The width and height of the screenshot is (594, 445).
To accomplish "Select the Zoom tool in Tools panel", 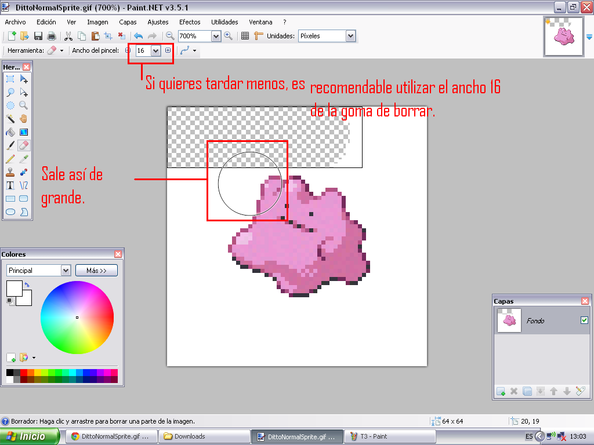I will pyautogui.click(x=23, y=105).
